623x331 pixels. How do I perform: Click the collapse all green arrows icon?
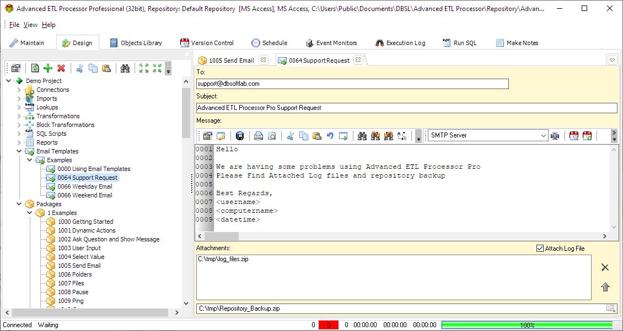coord(157,68)
